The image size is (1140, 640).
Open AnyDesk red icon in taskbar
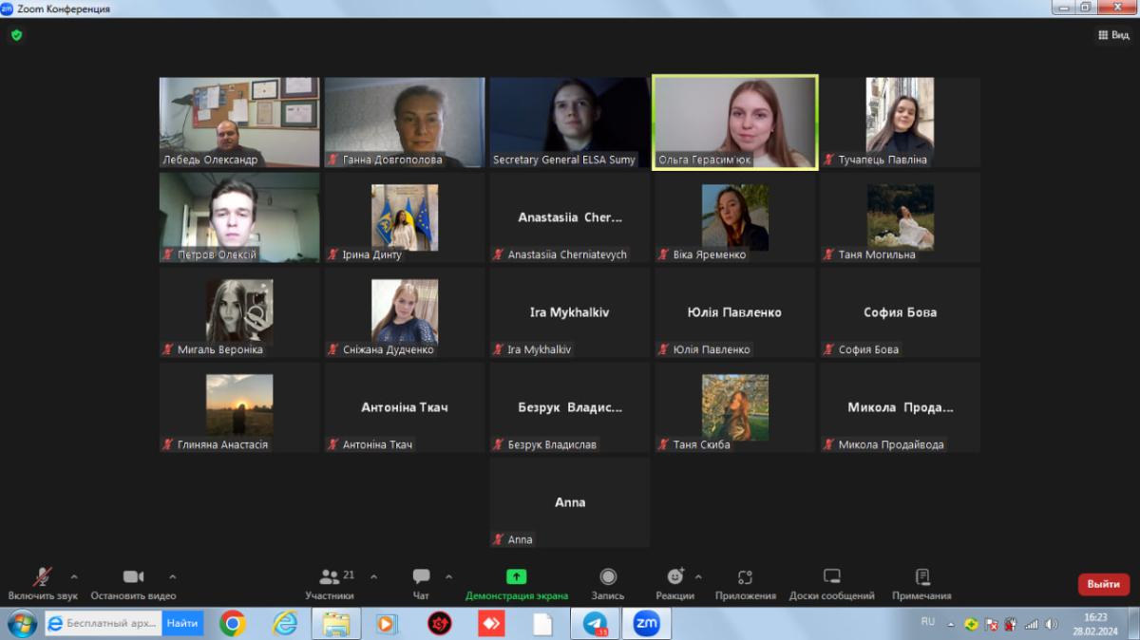[x=491, y=624]
